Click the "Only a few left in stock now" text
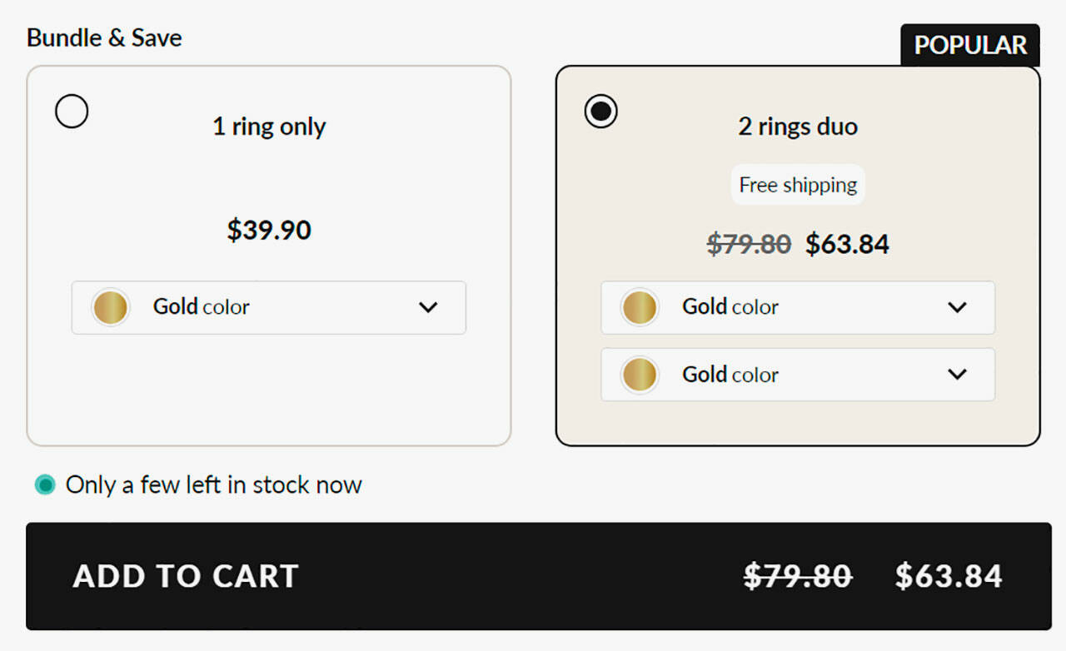This screenshot has width=1066, height=651. tap(214, 485)
